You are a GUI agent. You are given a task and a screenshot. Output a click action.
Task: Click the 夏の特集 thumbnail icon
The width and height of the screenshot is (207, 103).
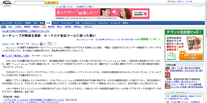click(167, 86)
